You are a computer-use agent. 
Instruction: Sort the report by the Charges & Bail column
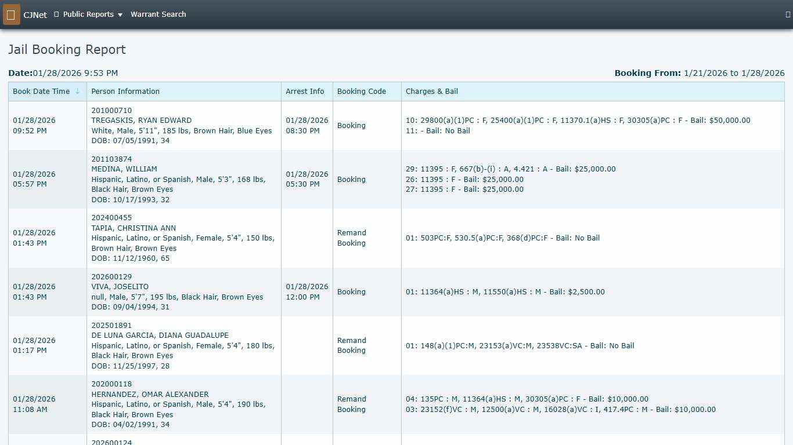432,91
